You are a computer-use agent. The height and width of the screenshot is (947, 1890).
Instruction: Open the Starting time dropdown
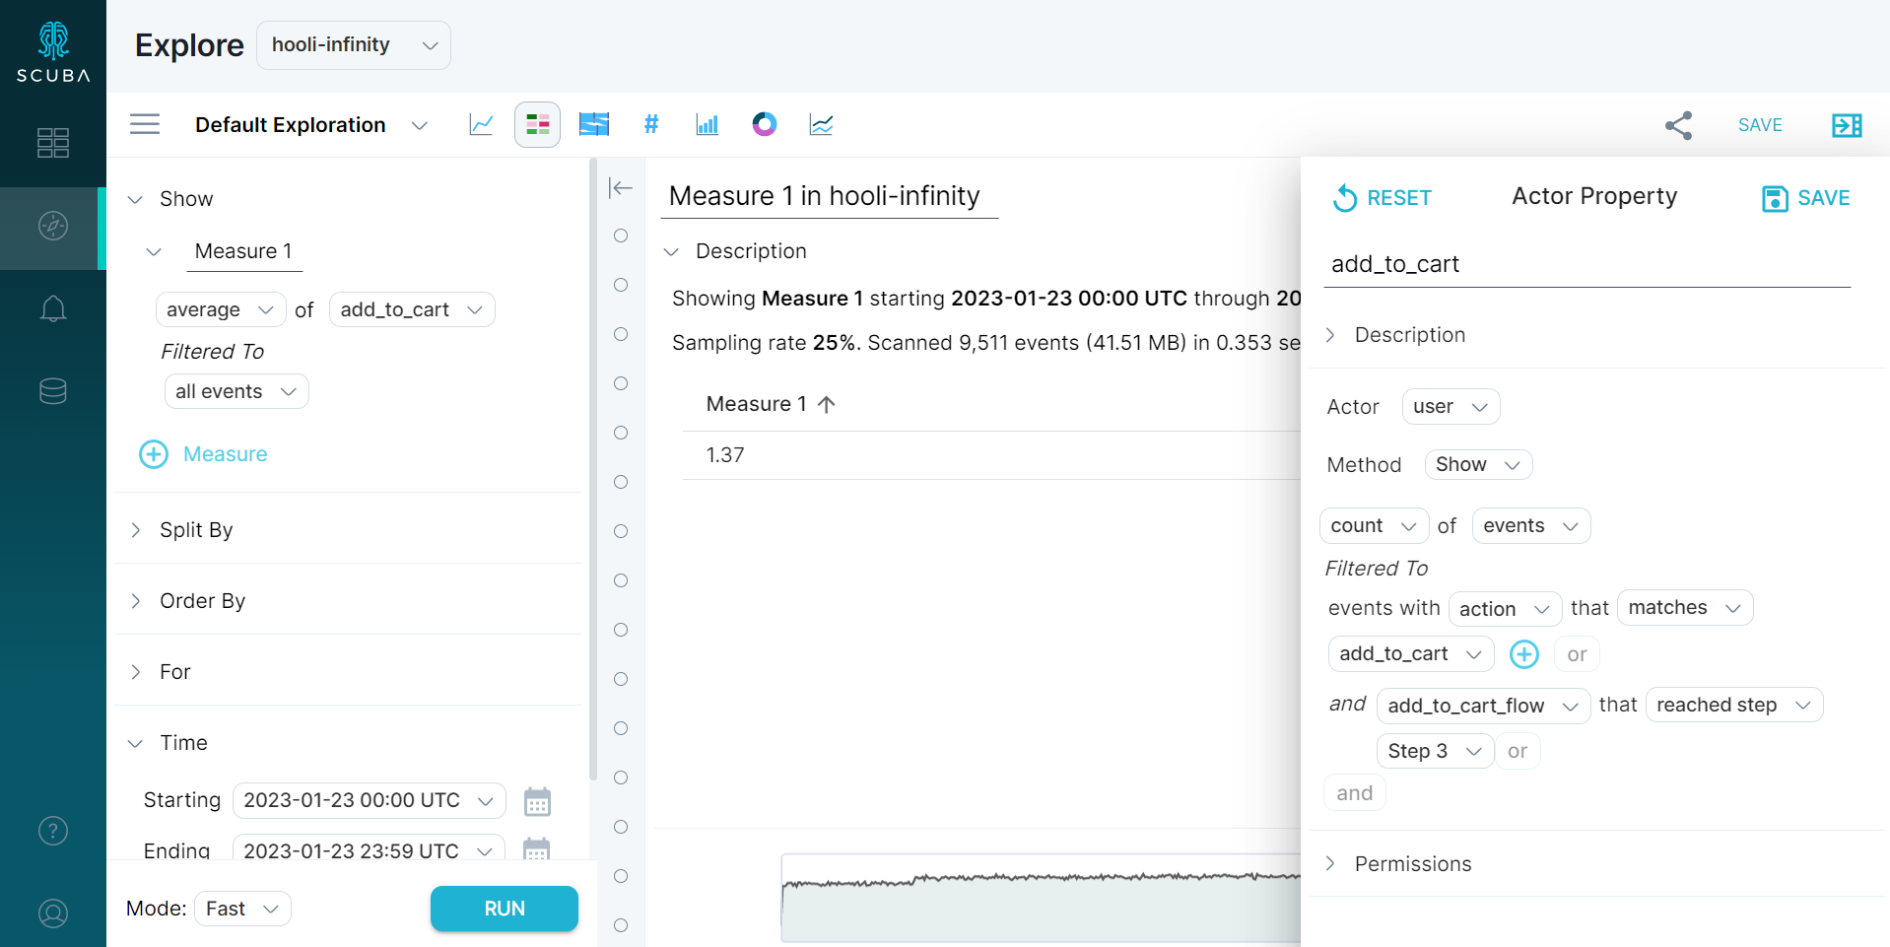pyautogui.click(x=370, y=800)
